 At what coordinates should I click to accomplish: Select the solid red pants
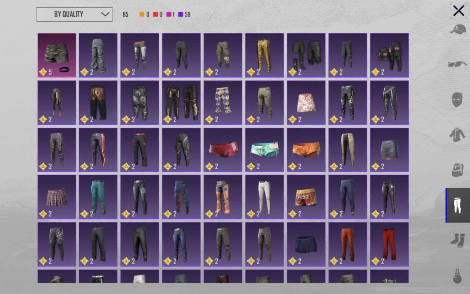(x=389, y=244)
